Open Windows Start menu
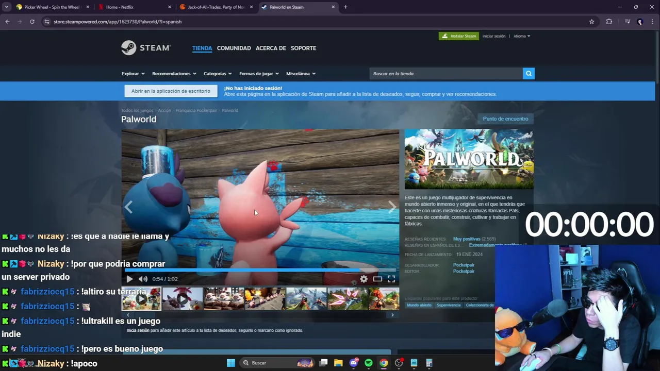Screen dimensions: 660x371 230,363
